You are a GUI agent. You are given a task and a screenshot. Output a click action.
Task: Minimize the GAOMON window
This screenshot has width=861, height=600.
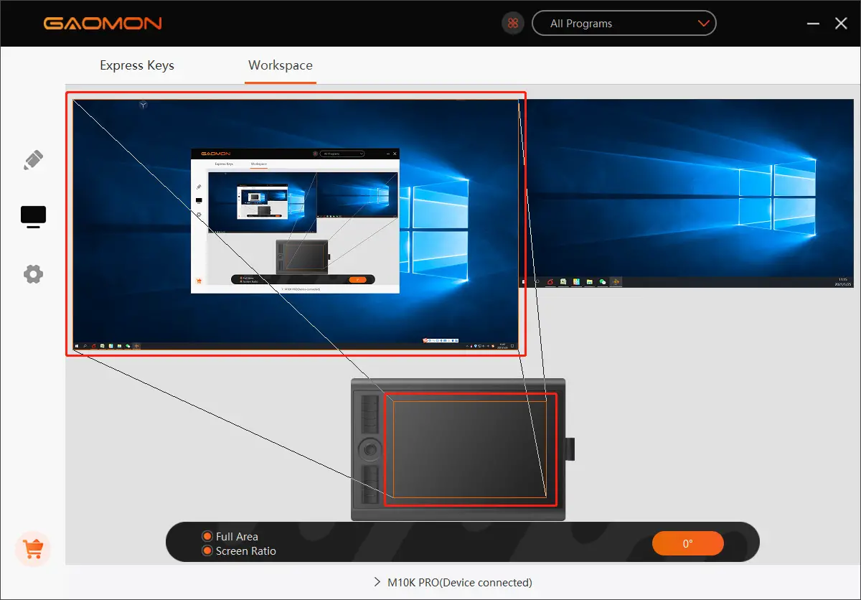[x=813, y=24]
